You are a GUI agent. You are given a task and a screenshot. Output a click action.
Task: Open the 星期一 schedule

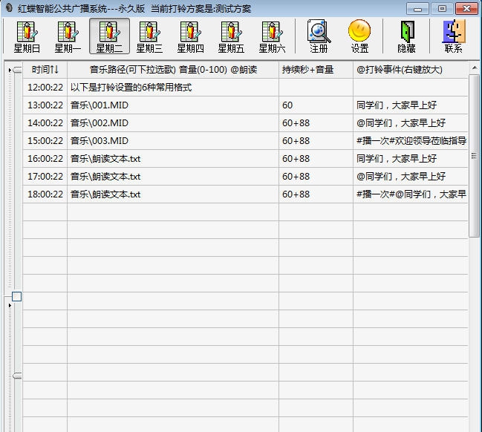68,36
